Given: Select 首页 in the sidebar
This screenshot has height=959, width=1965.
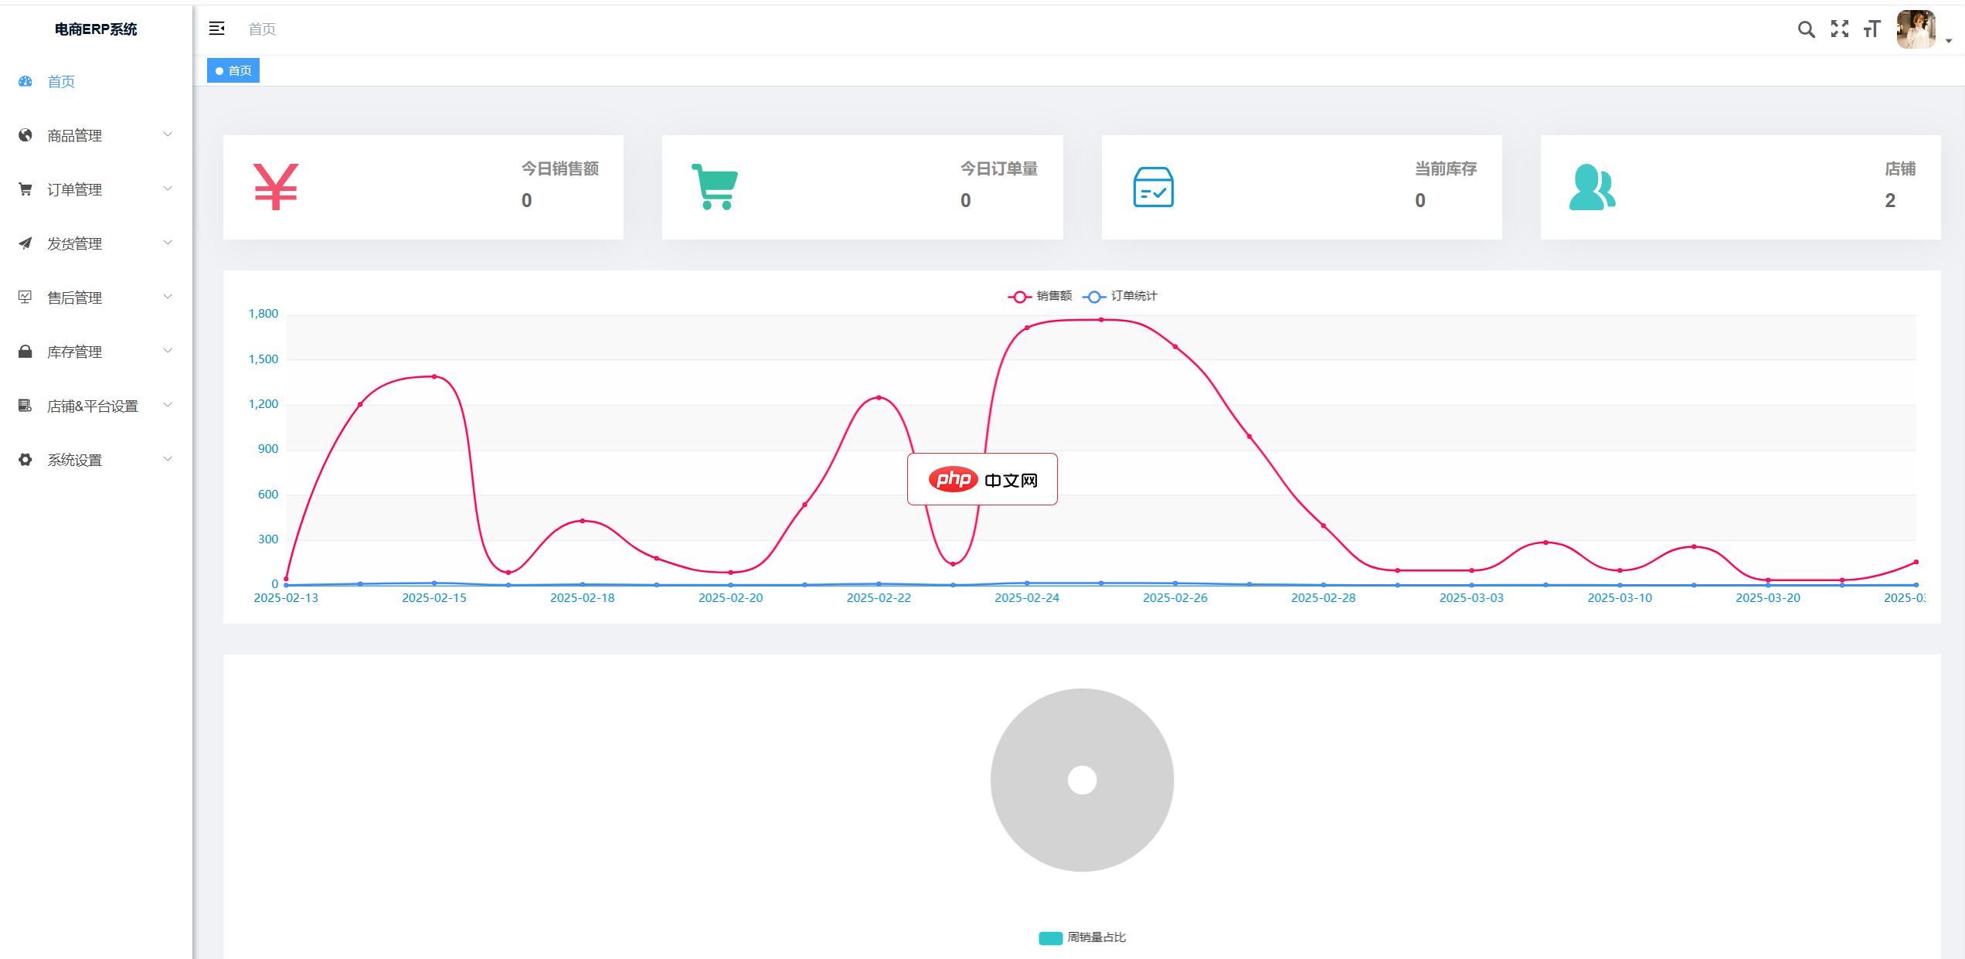Looking at the screenshot, I should pos(96,81).
